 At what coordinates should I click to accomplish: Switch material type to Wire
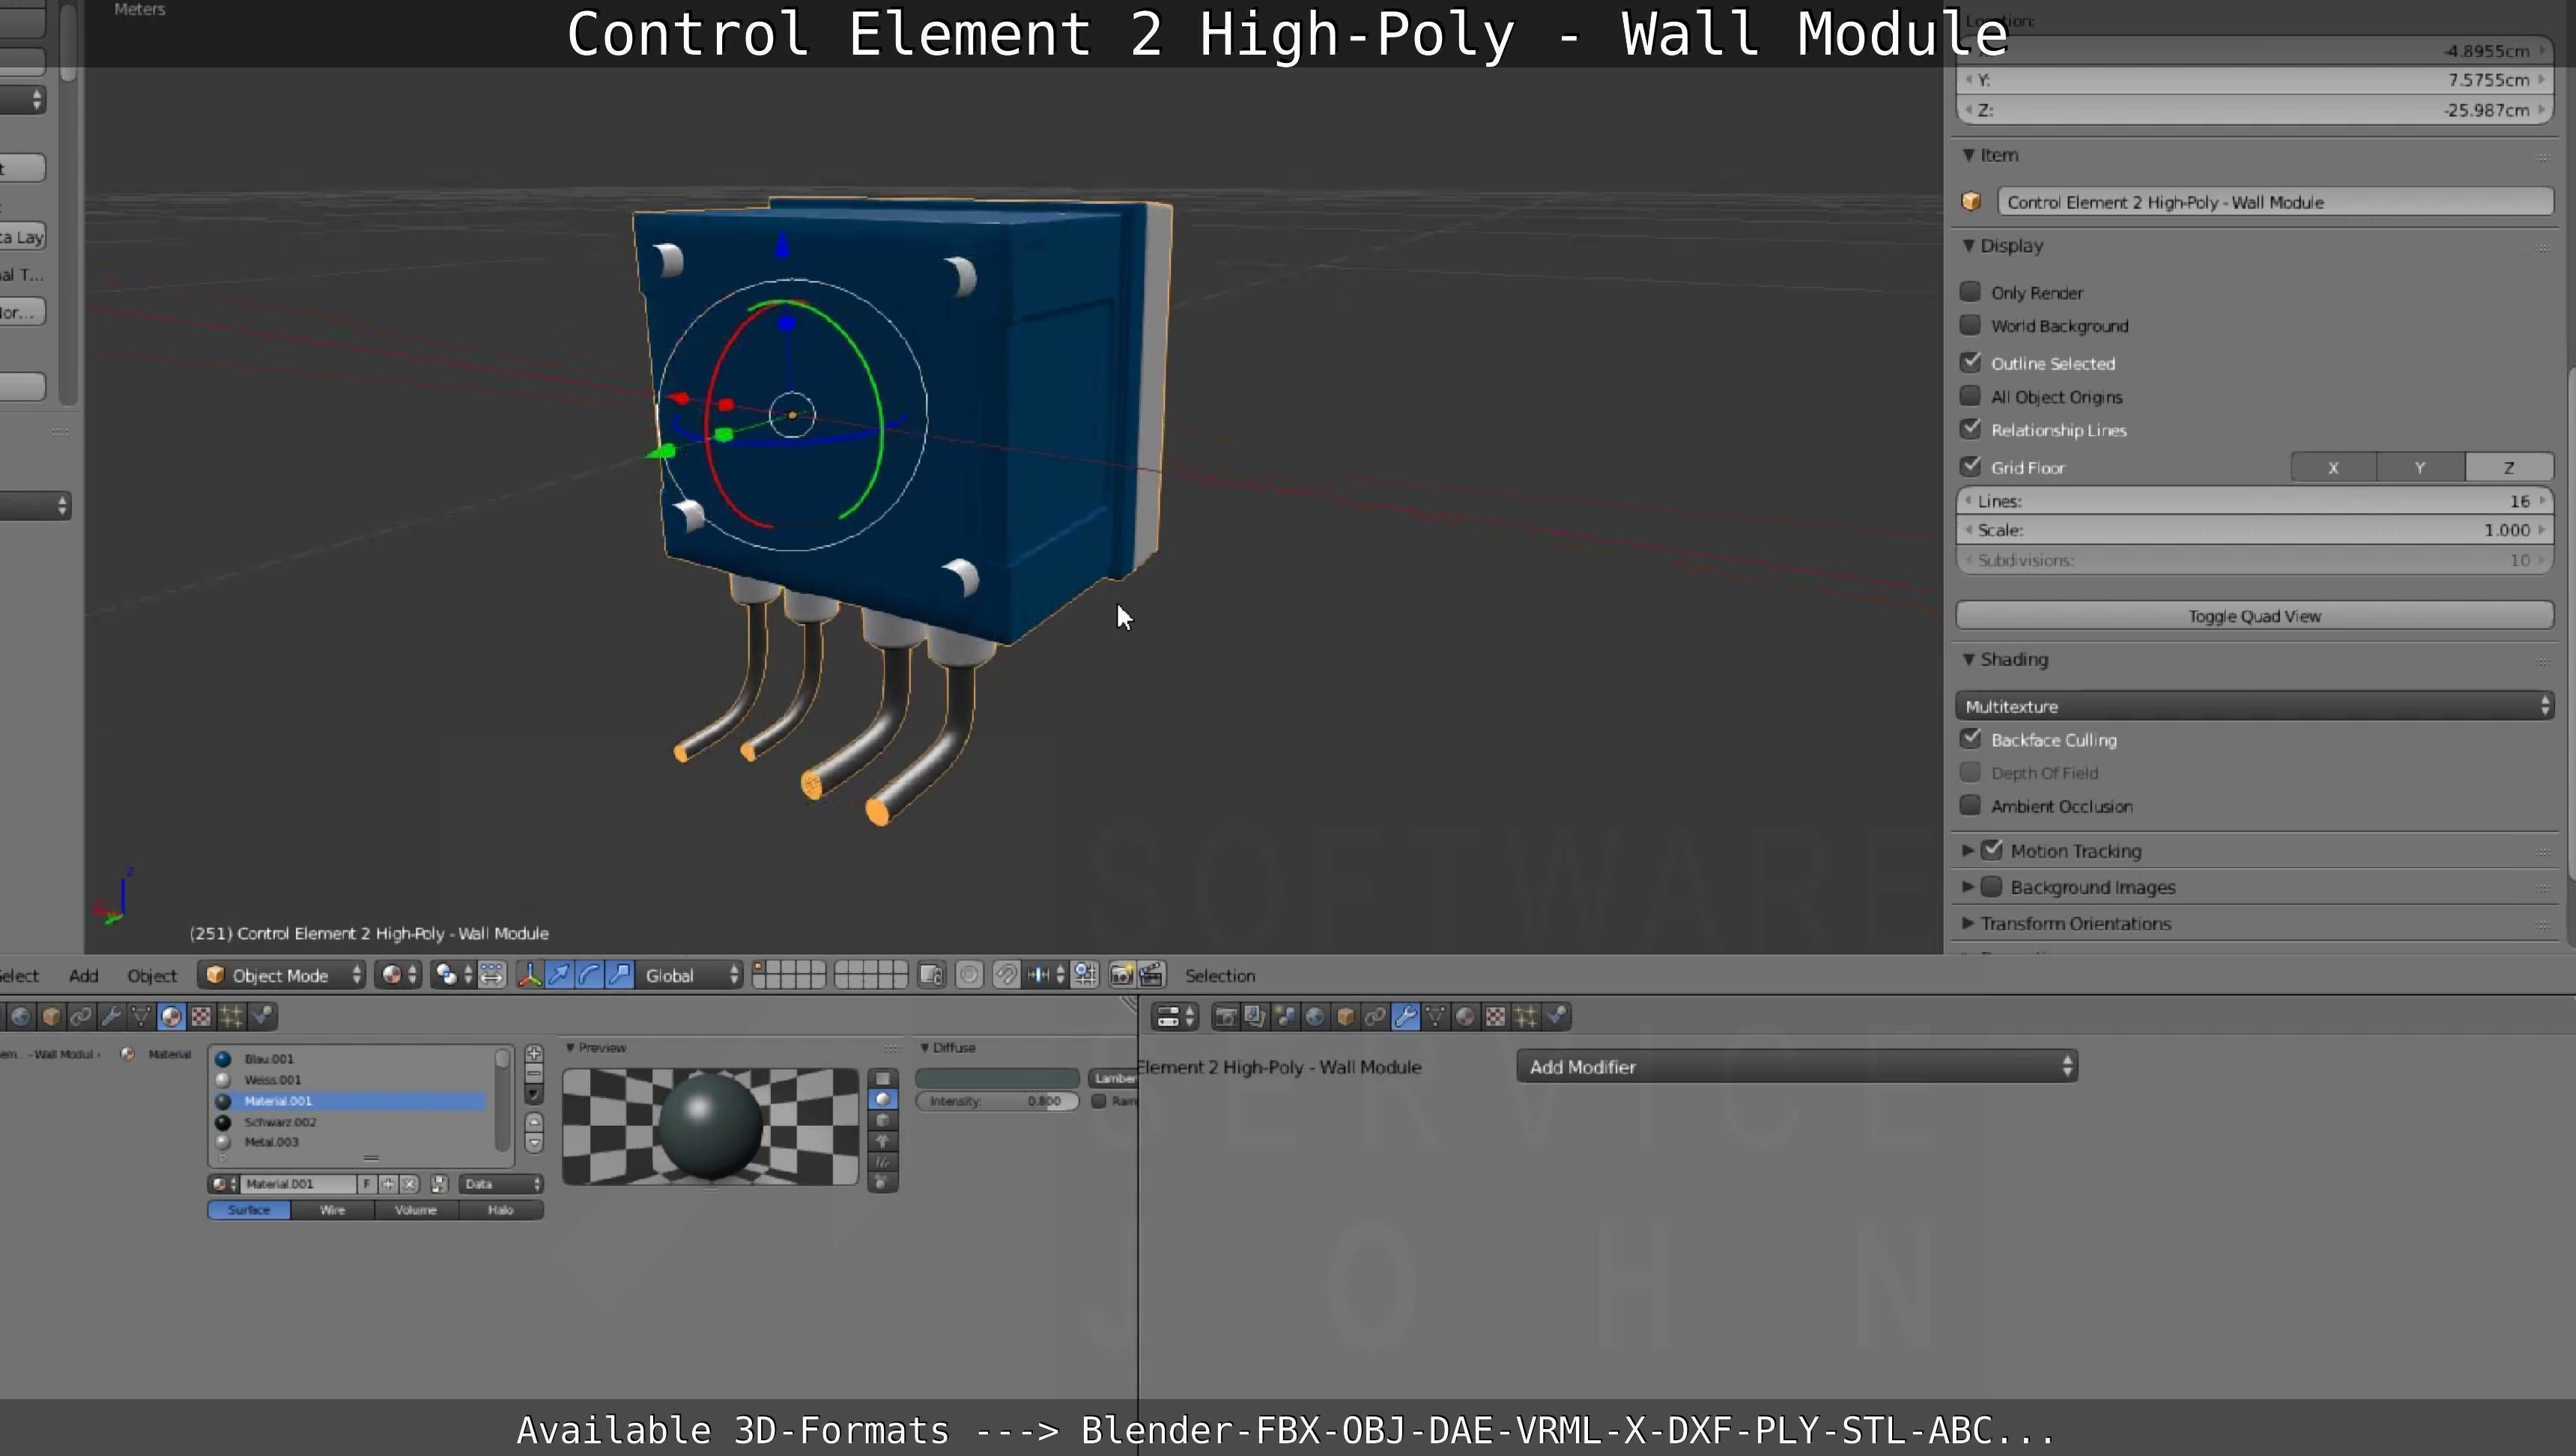[333, 1210]
